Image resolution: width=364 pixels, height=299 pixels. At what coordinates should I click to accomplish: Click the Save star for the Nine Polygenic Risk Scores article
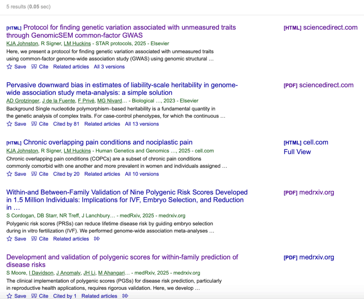point(10,239)
